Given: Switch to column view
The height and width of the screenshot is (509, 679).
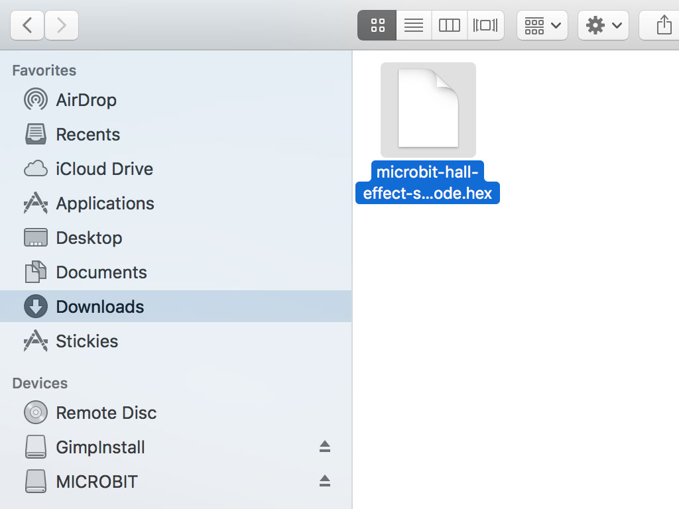Looking at the screenshot, I should (x=450, y=25).
